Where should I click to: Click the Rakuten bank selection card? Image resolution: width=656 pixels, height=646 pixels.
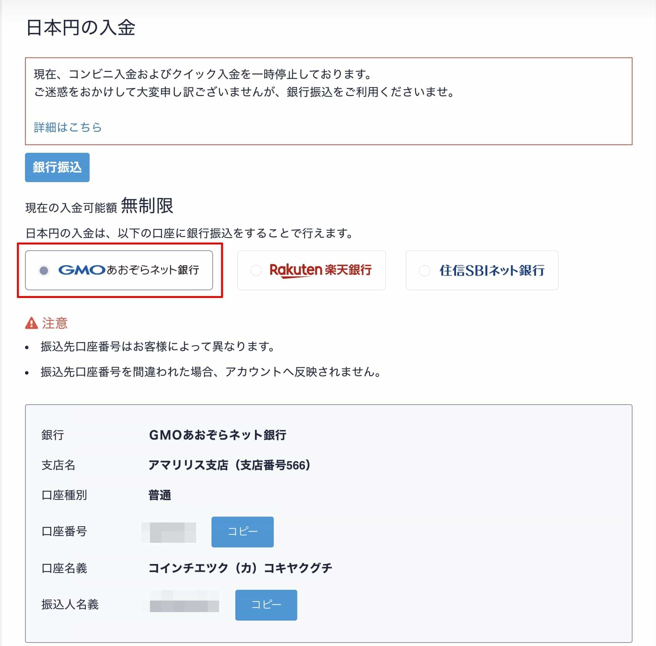pos(311,270)
